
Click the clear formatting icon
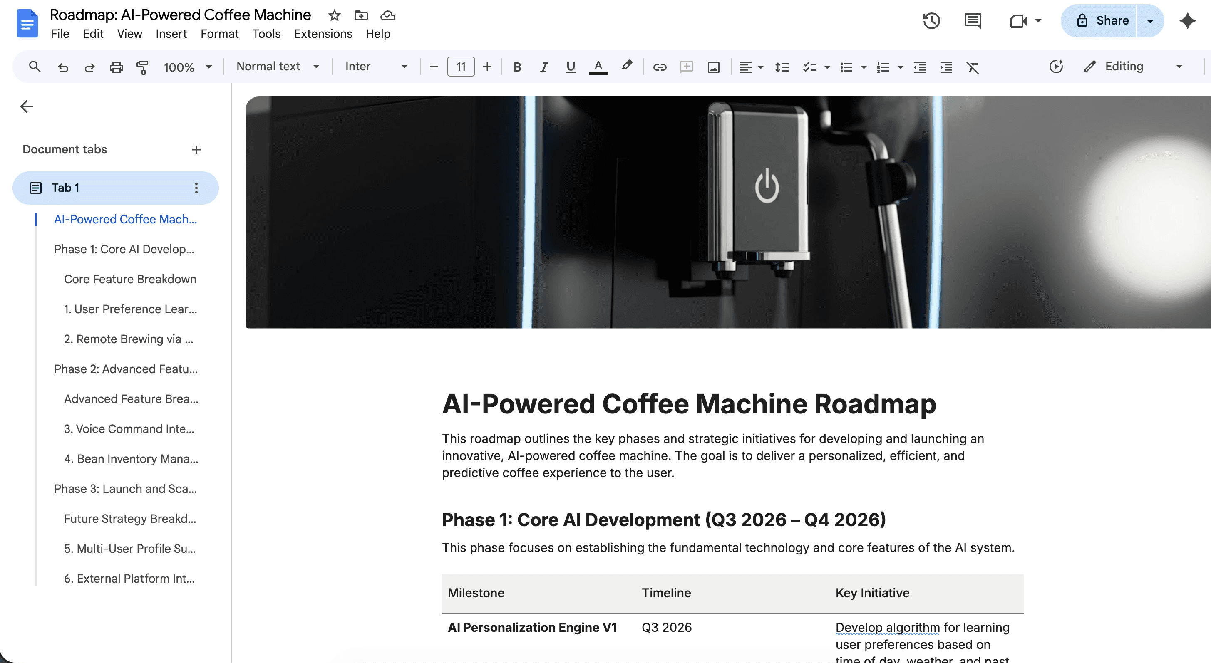click(x=972, y=67)
